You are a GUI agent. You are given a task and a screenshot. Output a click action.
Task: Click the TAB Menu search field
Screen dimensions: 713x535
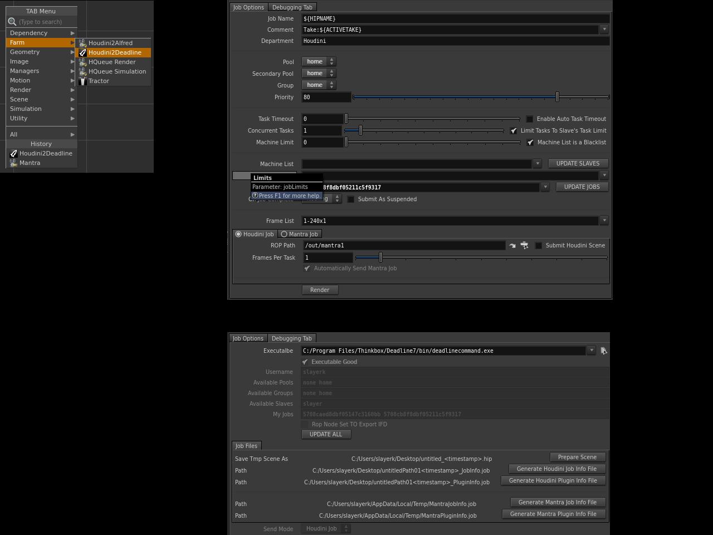click(x=42, y=22)
